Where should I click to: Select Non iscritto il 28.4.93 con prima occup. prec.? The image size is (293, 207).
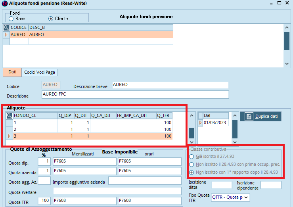point(192,165)
